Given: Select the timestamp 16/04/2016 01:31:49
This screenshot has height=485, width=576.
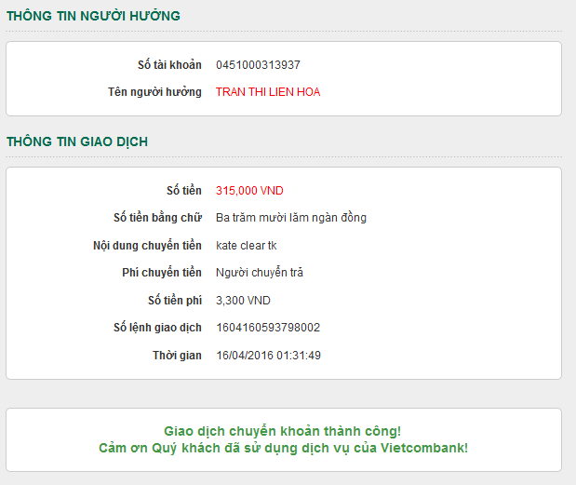Looking at the screenshot, I should [269, 356].
